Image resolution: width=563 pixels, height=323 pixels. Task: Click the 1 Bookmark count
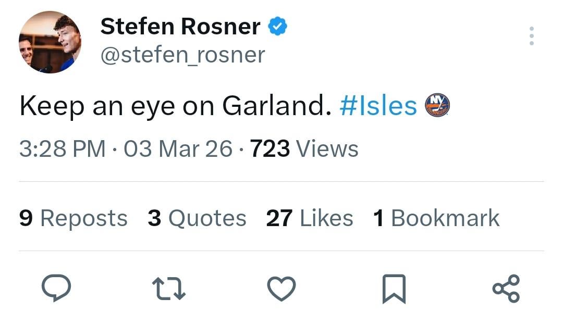click(436, 218)
